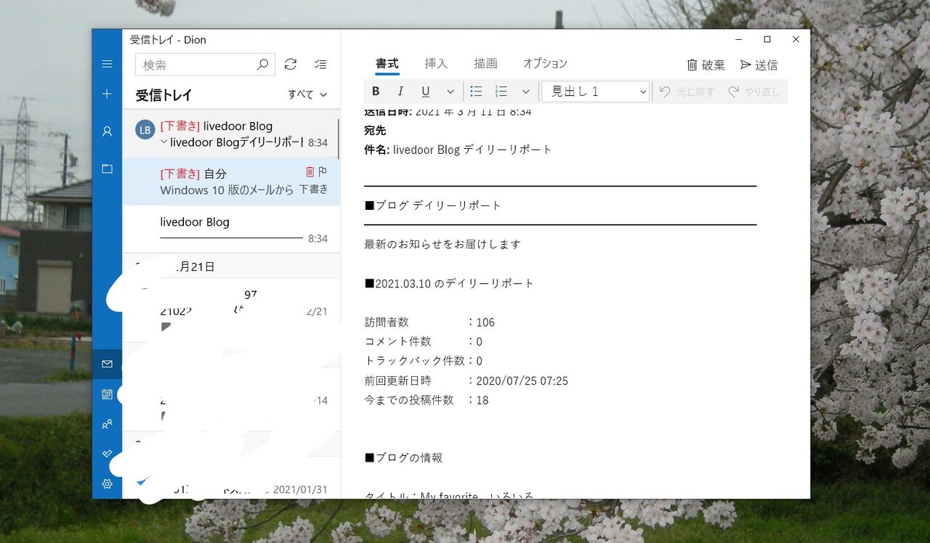Open font formatting dropdown arrow
This screenshot has height=543, width=930.
point(450,91)
